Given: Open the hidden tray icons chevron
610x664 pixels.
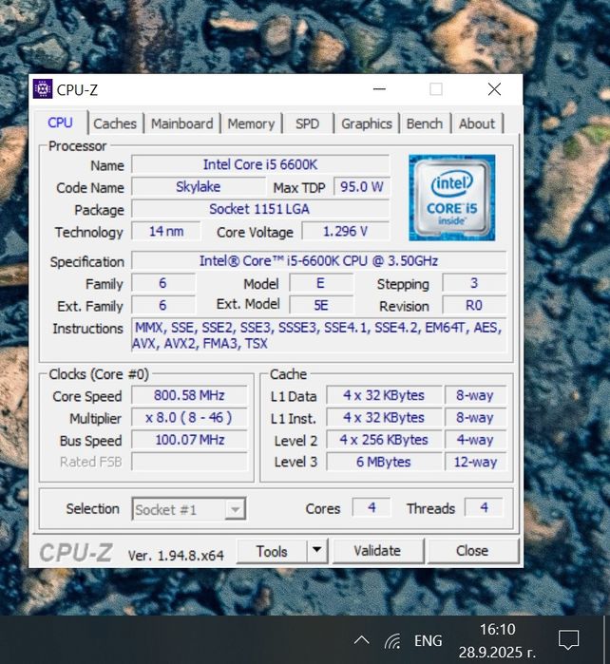Looking at the screenshot, I should pos(361,640).
